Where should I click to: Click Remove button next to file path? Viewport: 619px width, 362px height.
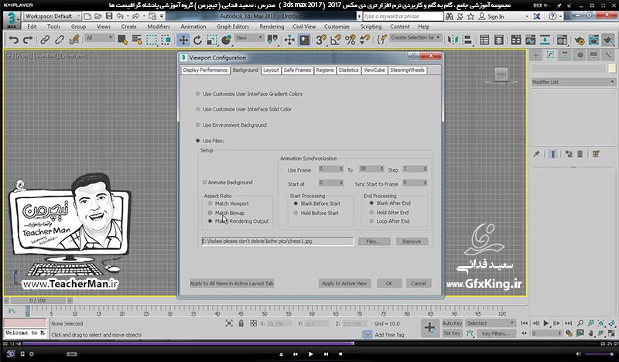point(412,241)
